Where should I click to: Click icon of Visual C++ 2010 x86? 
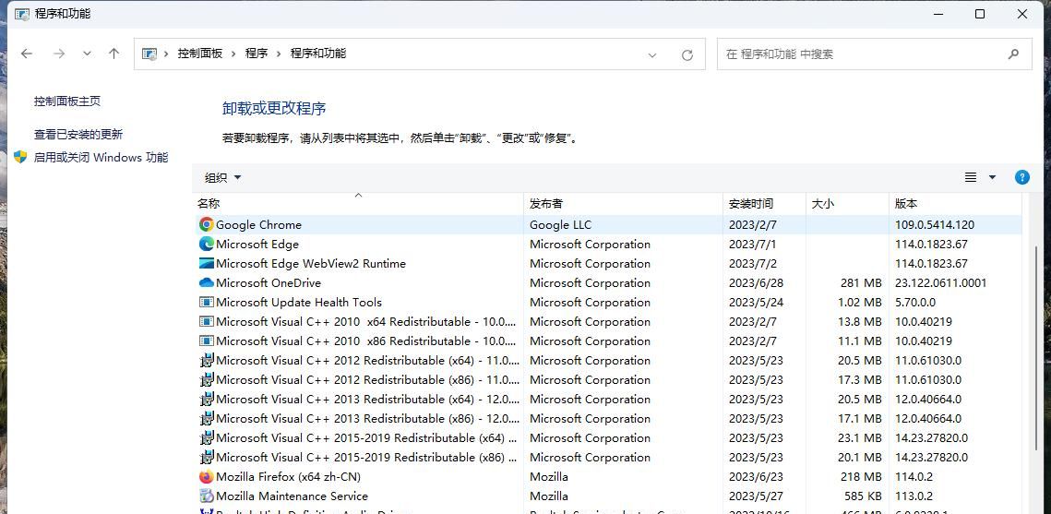207,341
